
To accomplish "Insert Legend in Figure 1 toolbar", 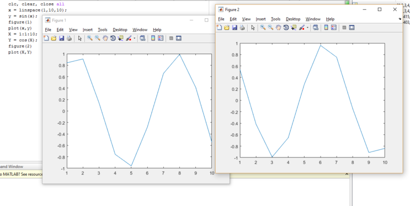I will tap(161, 39).
